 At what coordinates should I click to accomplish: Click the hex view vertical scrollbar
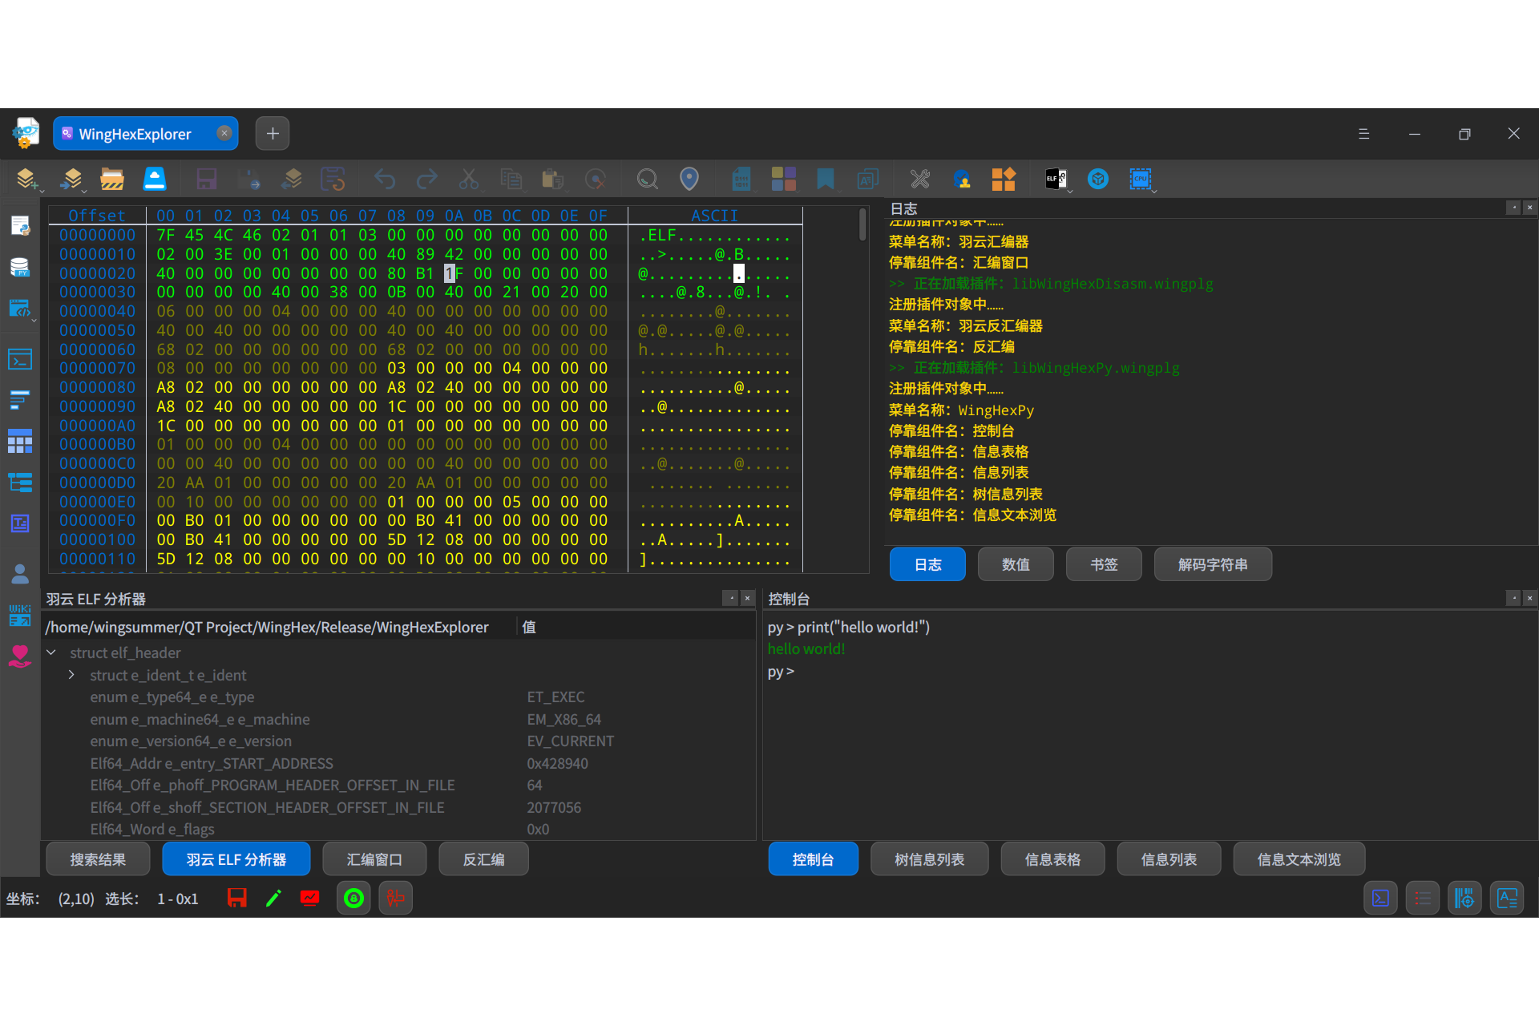(x=862, y=225)
